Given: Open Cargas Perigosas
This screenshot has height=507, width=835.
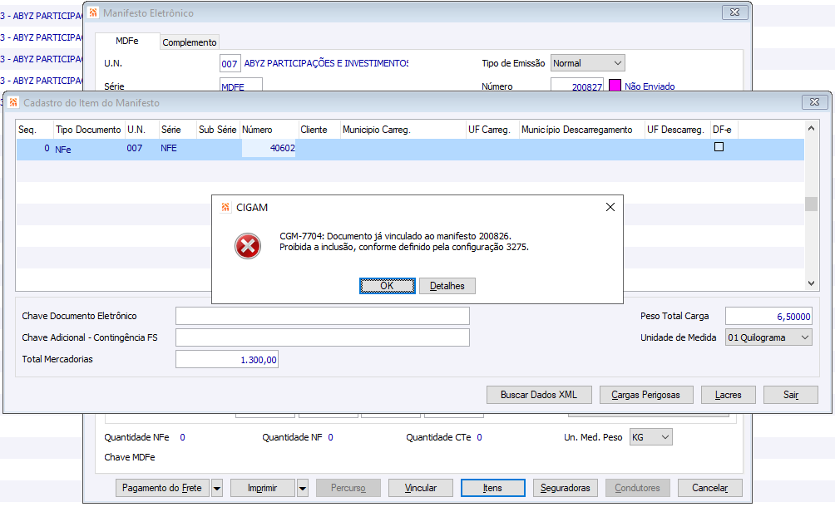Looking at the screenshot, I should 646,395.
